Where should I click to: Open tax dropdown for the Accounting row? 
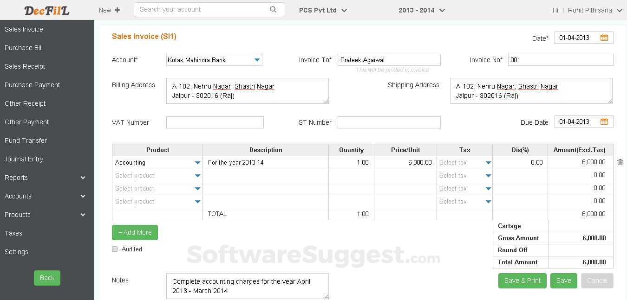point(488,163)
